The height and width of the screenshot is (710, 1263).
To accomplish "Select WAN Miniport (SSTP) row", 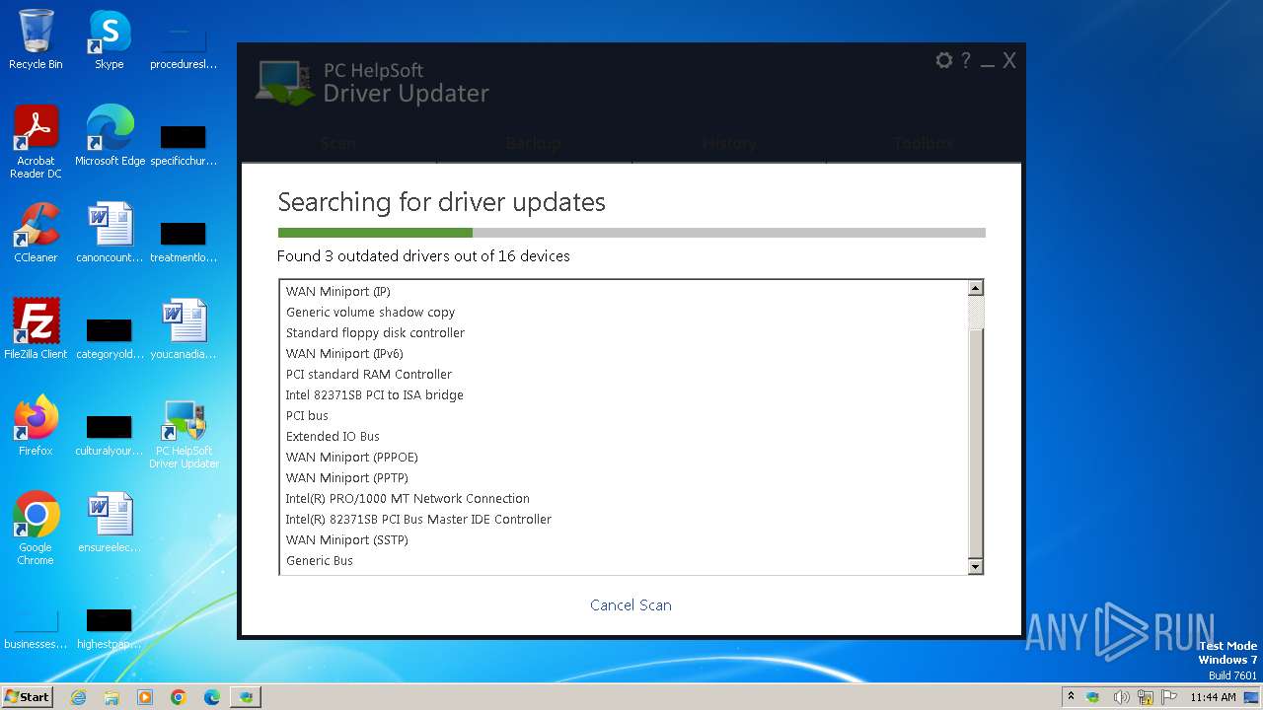I will point(624,540).
